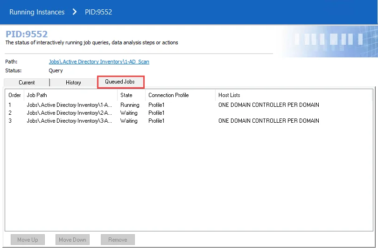Screen dimensions: 378x251
Task: Click the Move Down button
Action: click(72, 240)
